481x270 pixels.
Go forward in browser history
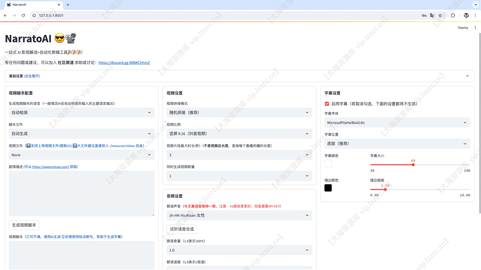[14, 15]
